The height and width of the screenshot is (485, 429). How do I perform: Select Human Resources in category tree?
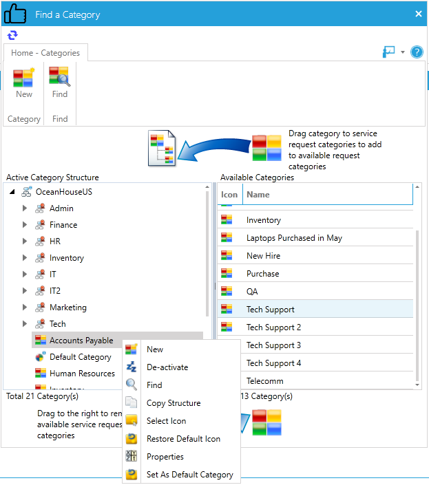click(x=82, y=374)
